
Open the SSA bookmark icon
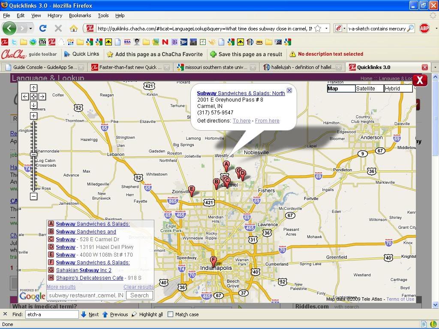pos(127,42)
